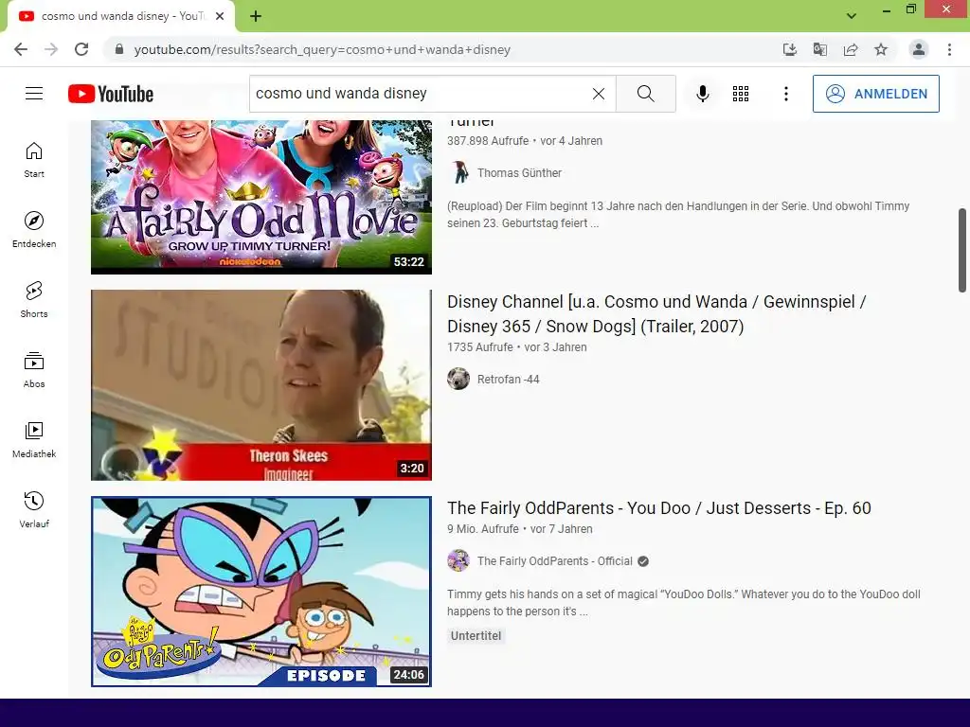Visit The Fairly OddParents - Official channel
This screenshot has width=970, height=727.
click(x=554, y=561)
